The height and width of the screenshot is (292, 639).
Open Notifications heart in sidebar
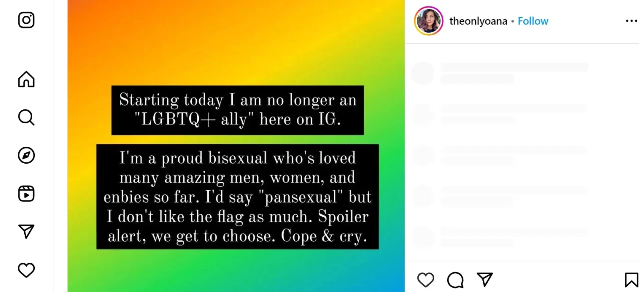[26, 270]
